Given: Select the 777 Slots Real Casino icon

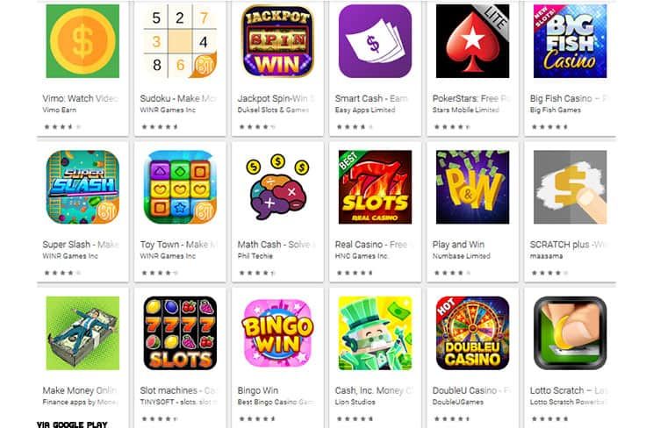Looking at the screenshot, I should pos(375,187).
